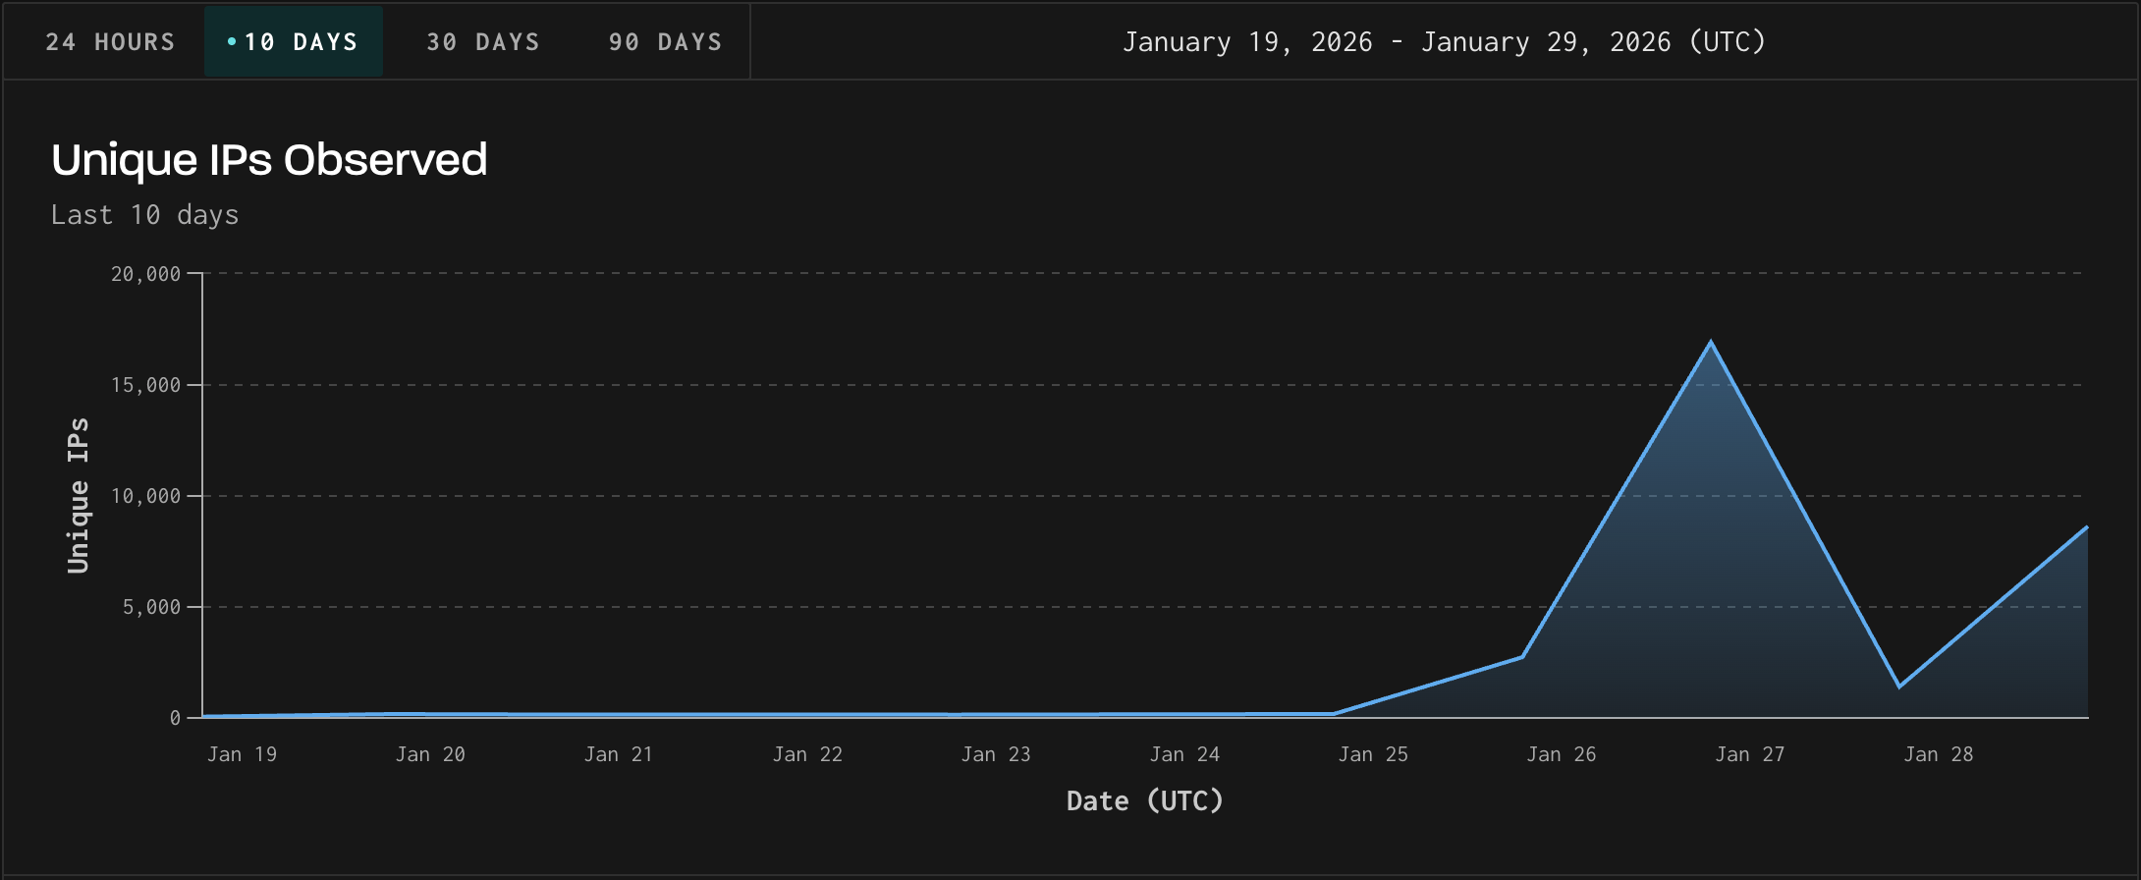2141x880 pixels.
Task: Click the vertical 'Unique IPs' axis title
Action: 78,496
